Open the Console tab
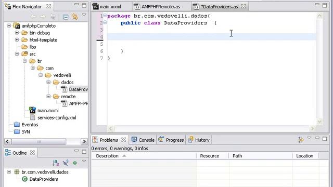This screenshot has width=333, height=187. pos(143,140)
